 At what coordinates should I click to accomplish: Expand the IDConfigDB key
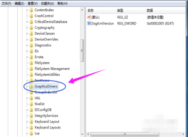coord(27,110)
